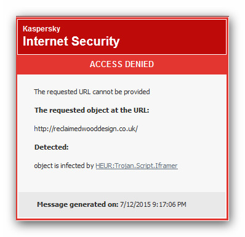Click 'The requested URL cannot be provided' text
This screenshot has width=245, height=237.
point(92,92)
